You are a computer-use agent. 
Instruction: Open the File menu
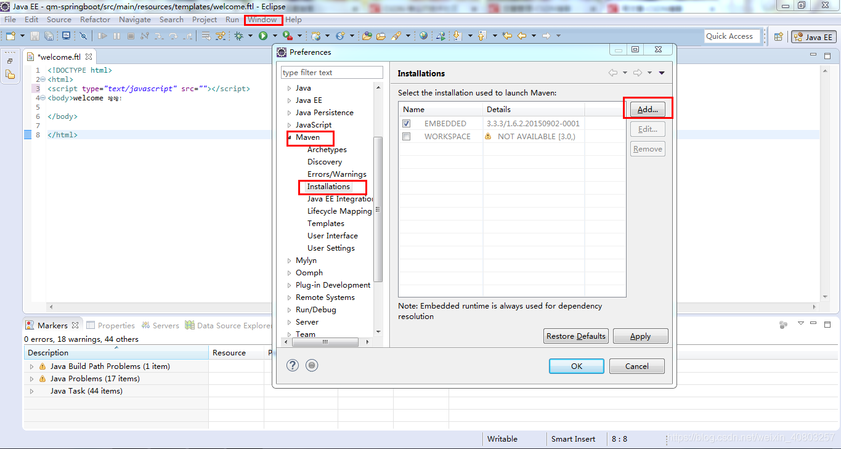pyautogui.click(x=10, y=20)
